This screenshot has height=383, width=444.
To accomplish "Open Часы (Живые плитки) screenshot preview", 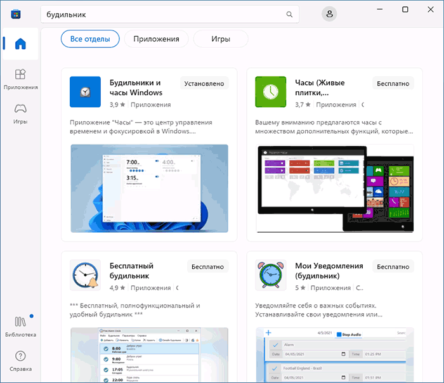I will (335, 188).
